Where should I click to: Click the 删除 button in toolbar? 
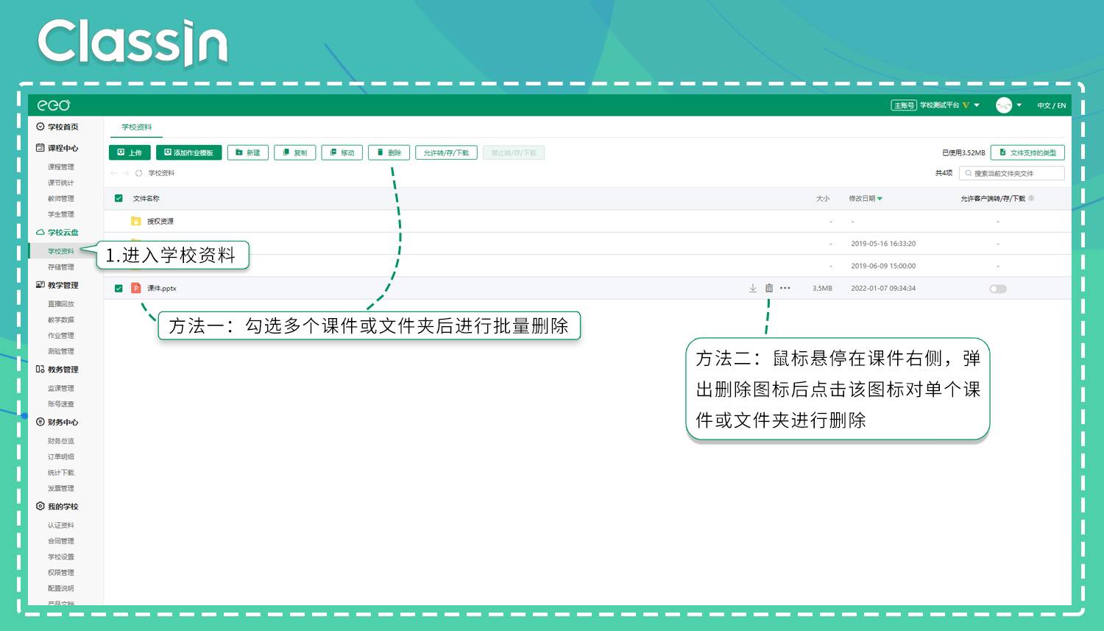click(389, 152)
